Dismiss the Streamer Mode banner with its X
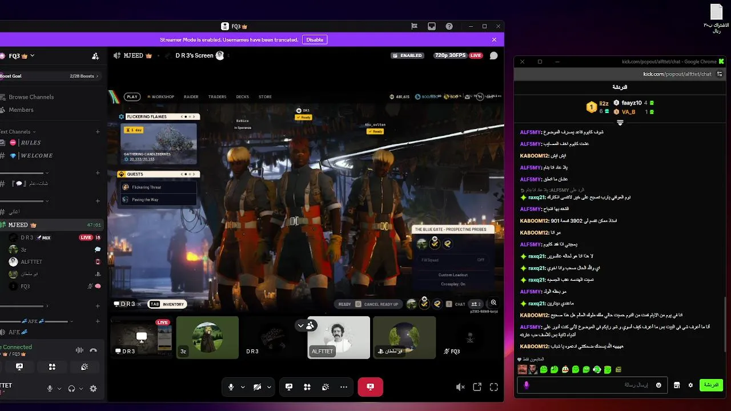The width and height of the screenshot is (731, 411). [494, 40]
